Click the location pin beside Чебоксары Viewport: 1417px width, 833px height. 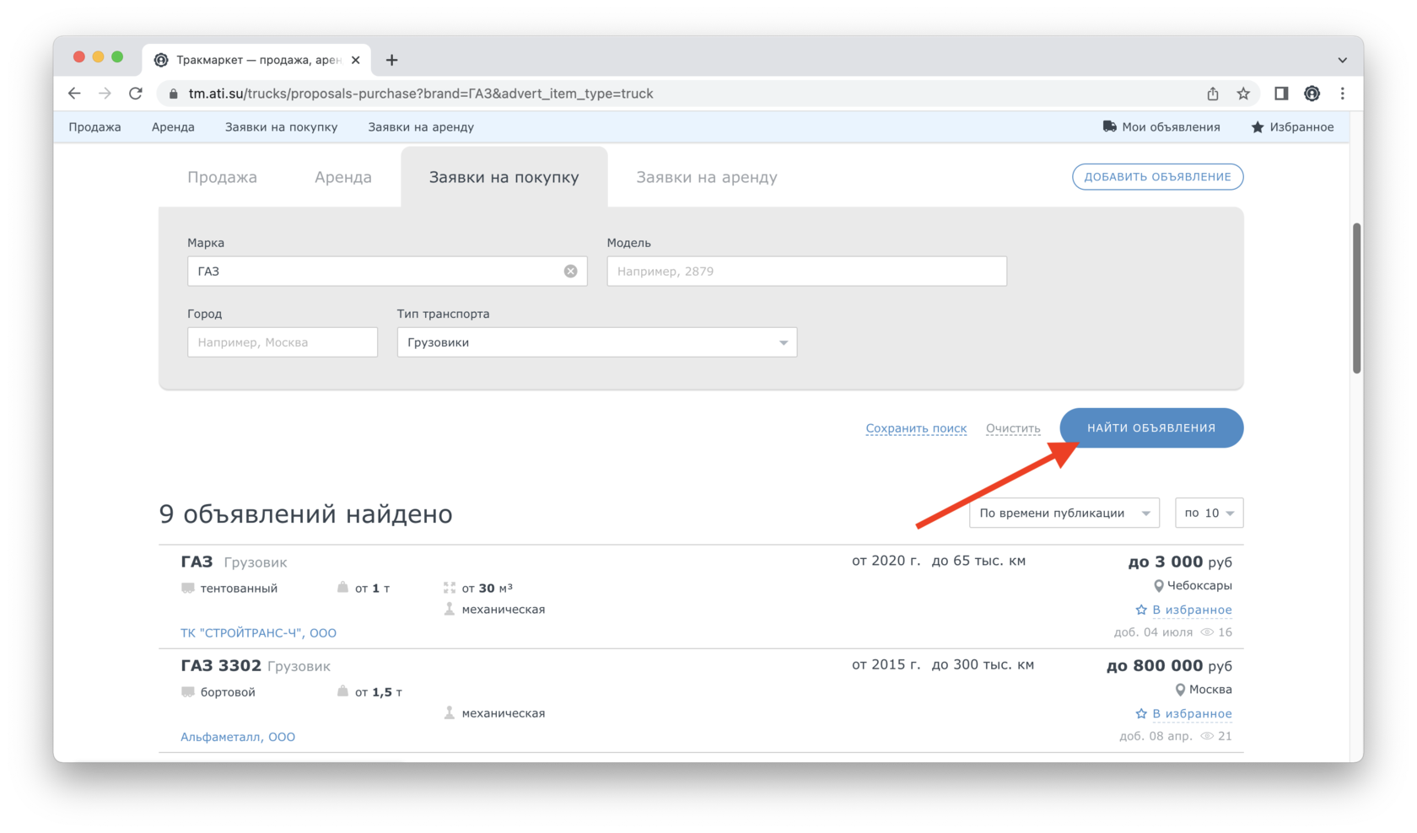pyautogui.click(x=1158, y=586)
